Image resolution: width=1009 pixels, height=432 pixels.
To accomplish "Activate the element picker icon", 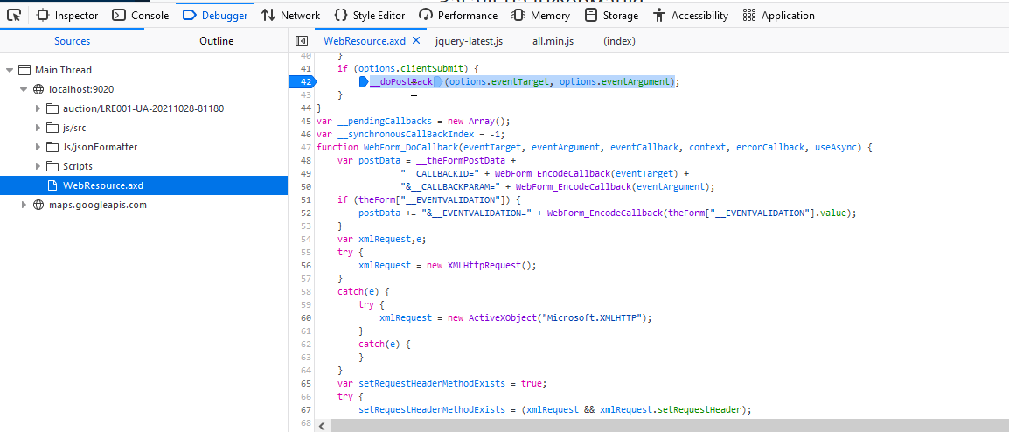I will click(14, 15).
